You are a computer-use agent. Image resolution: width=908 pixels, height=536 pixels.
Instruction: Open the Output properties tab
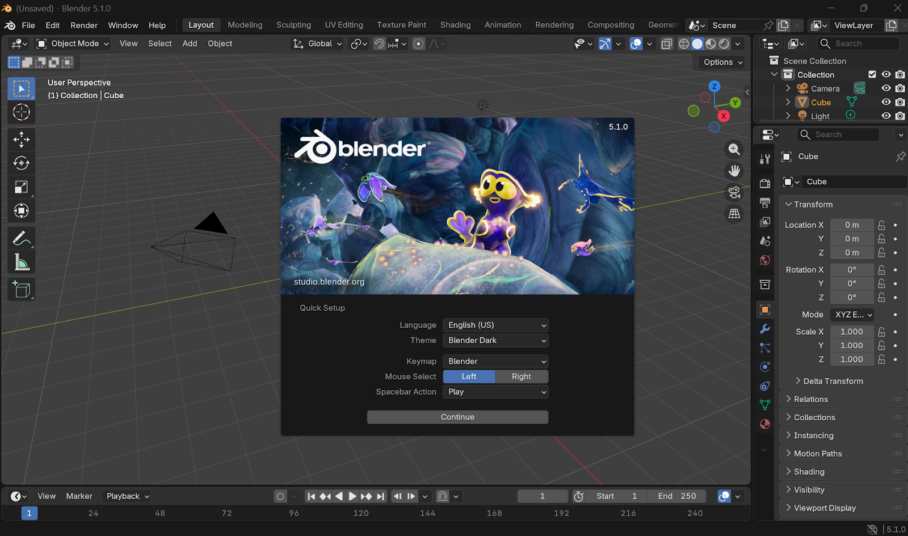765,202
